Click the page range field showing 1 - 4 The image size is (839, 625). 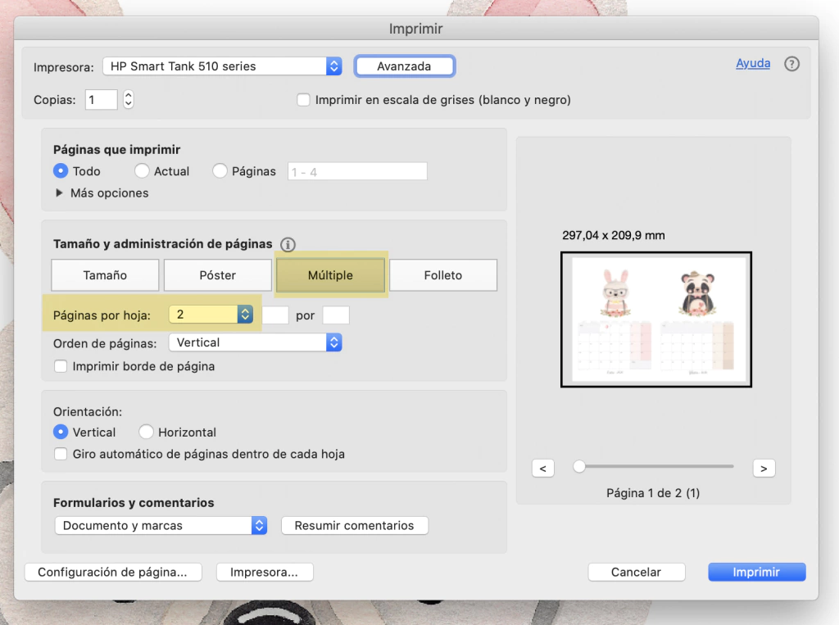click(x=357, y=171)
